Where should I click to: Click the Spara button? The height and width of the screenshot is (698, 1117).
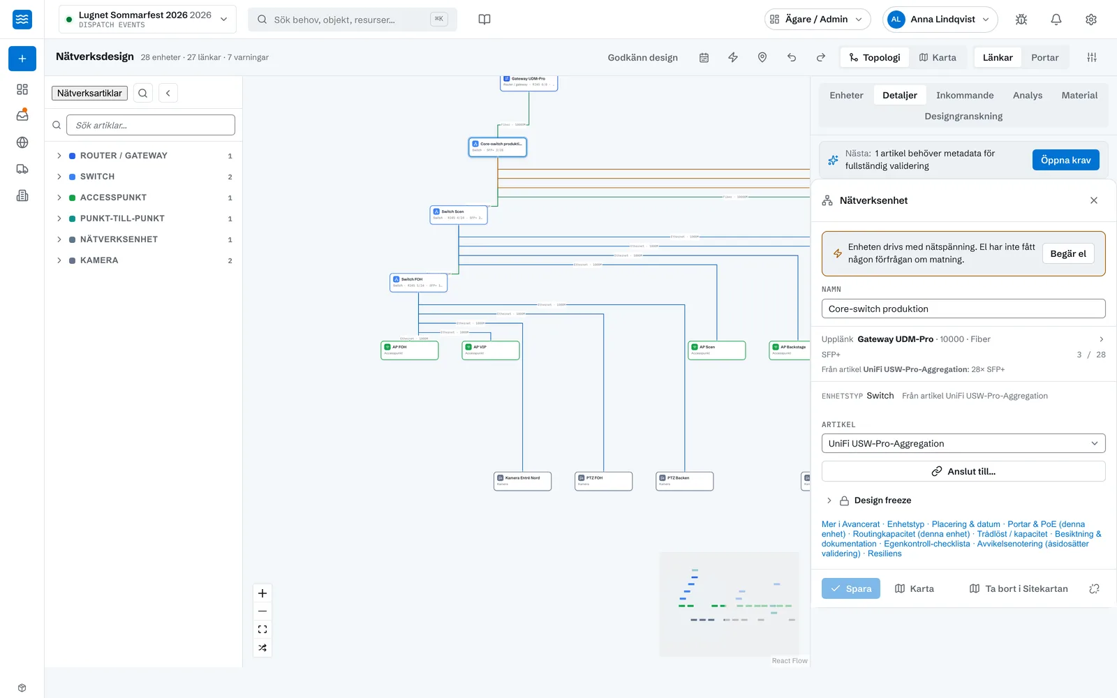851,588
